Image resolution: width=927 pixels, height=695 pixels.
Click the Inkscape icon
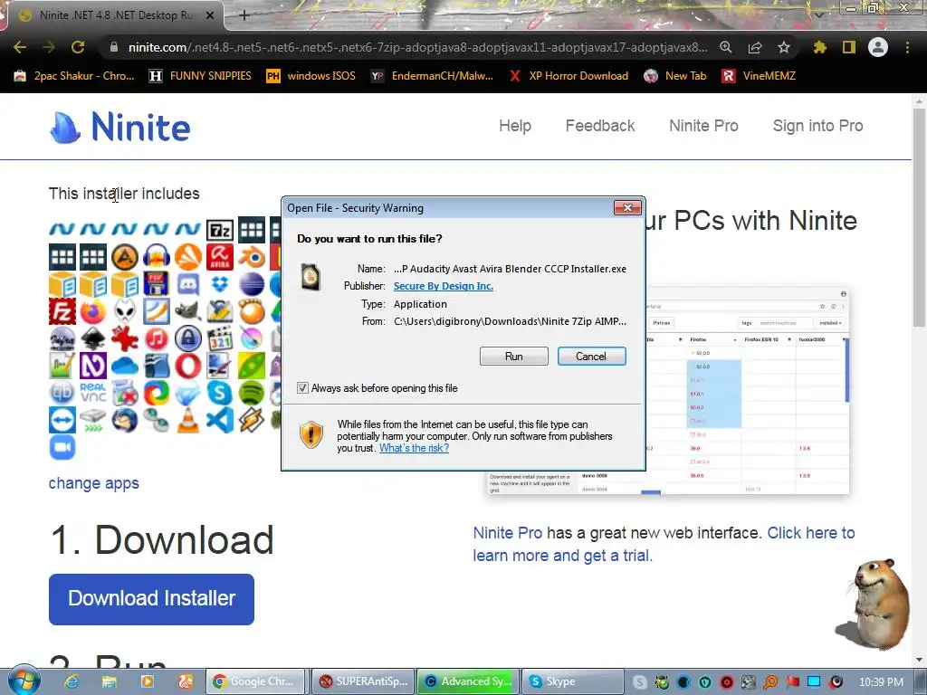coord(93,338)
